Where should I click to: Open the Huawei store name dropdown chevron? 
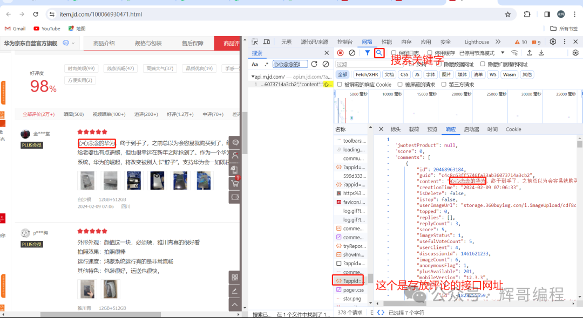(x=73, y=43)
